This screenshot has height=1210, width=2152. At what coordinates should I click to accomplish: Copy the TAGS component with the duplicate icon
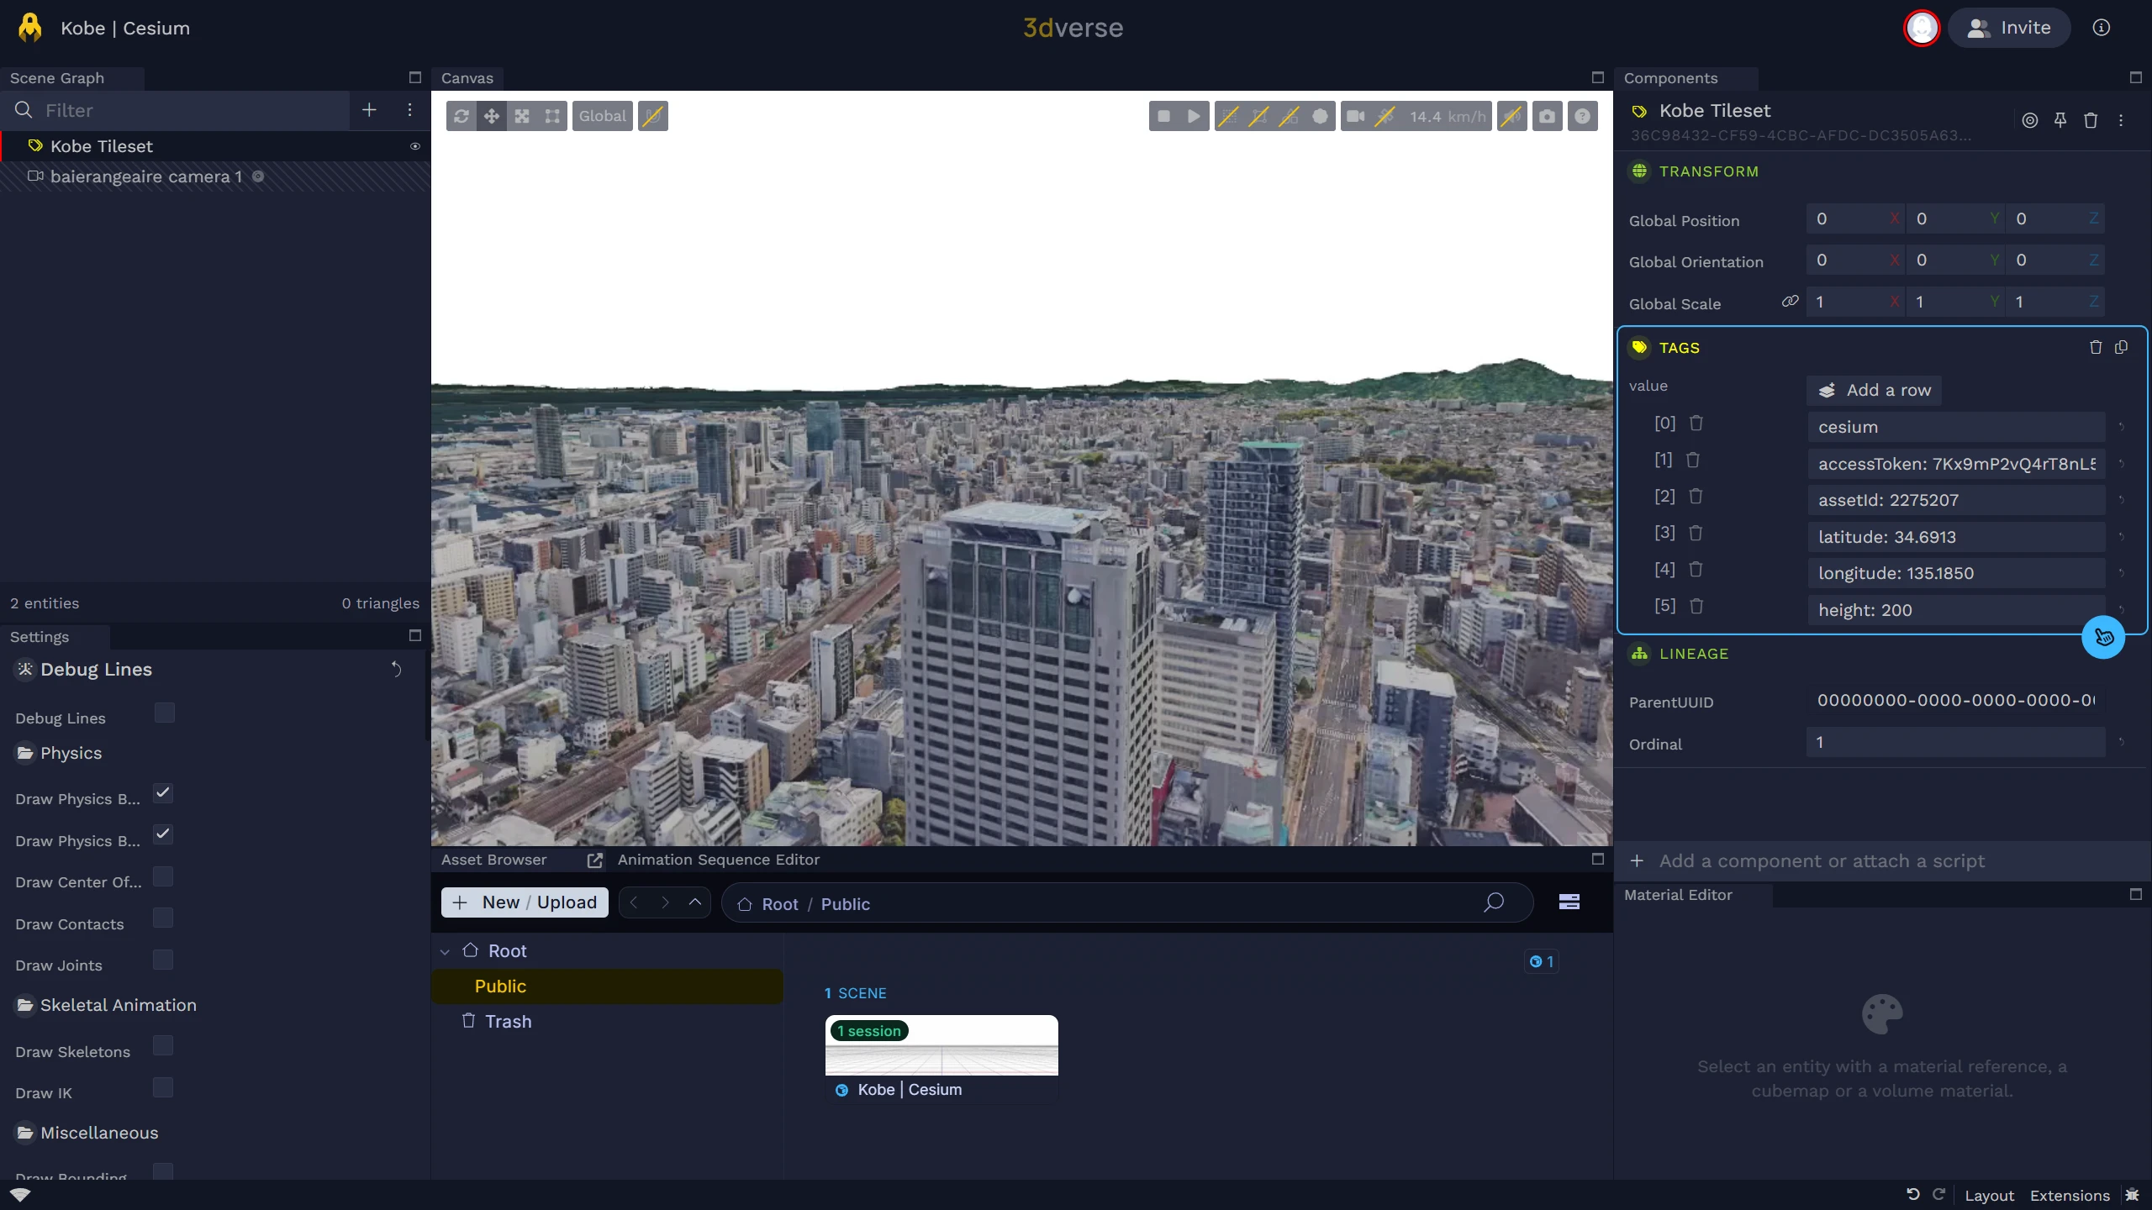(2122, 347)
